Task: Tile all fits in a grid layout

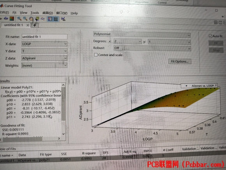Action: point(215,22)
